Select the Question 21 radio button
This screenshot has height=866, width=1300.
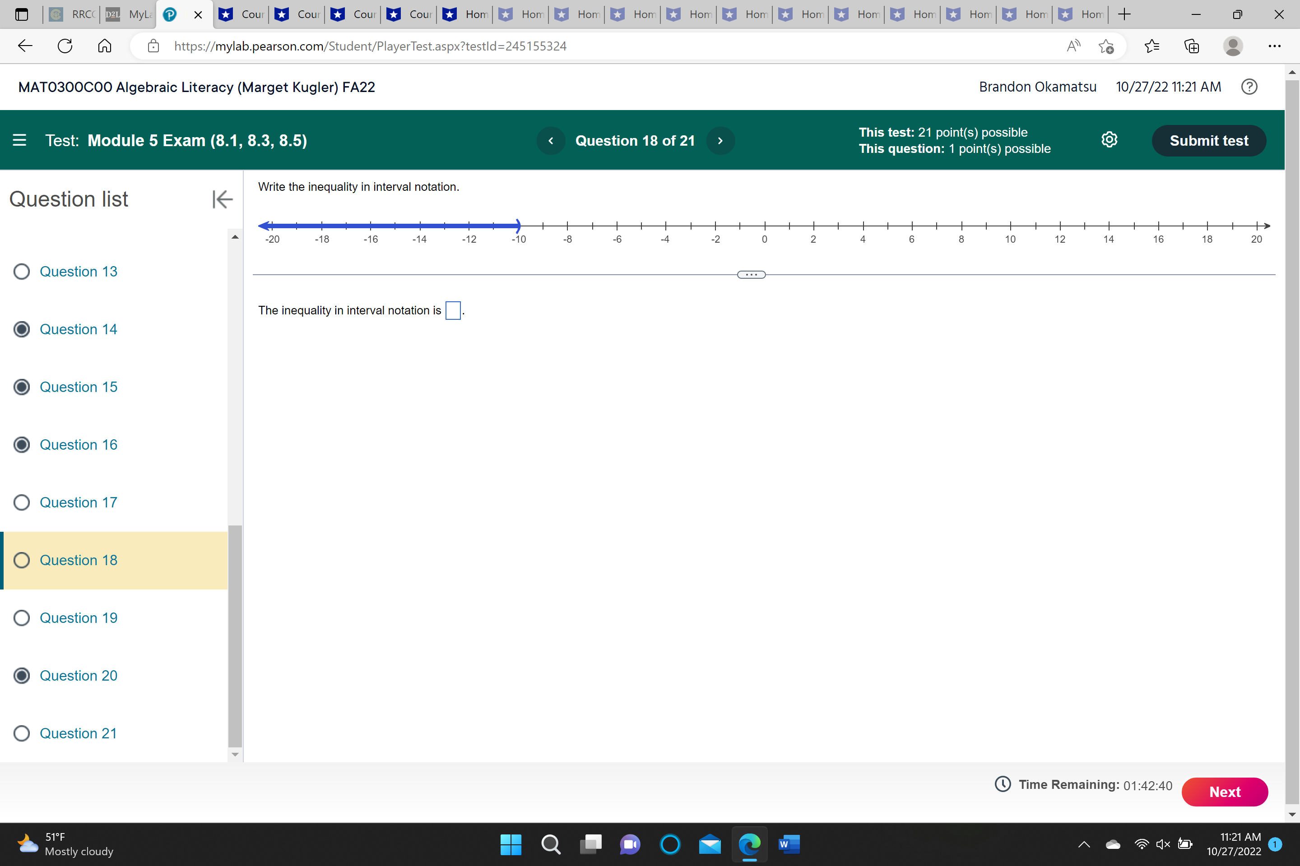22,733
